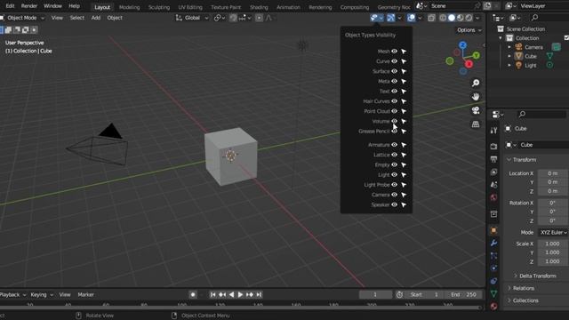This screenshot has width=569, height=320.
Task: Click the red X axis gizmo ball
Action: point(469,64)
